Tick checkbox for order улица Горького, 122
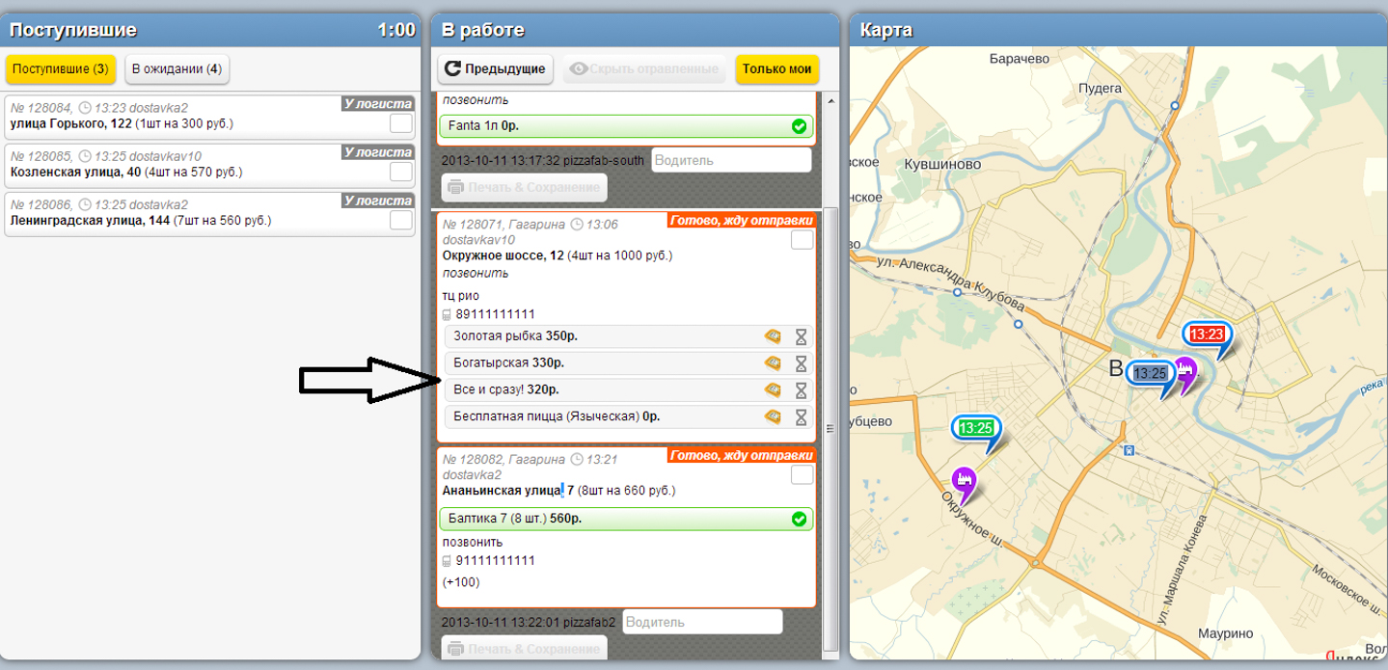 click(401, 123)
